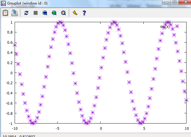Click the y-axis label -0.2
This screenshot has width=191, height=137.
click(x=9, y=83)
